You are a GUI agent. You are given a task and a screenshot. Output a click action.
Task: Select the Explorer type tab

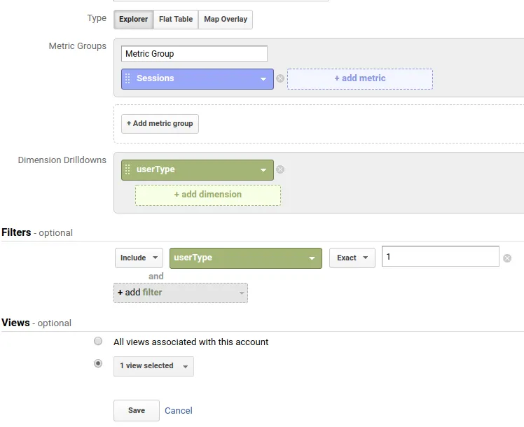point(133,19)
